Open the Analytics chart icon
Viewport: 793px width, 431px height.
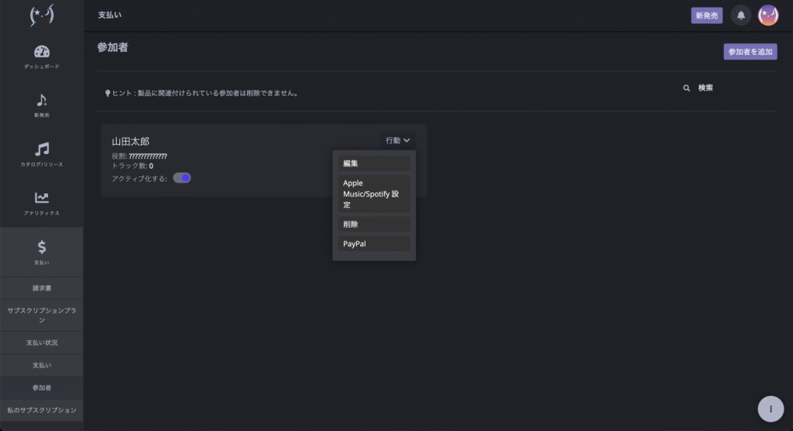coord(42,198)
